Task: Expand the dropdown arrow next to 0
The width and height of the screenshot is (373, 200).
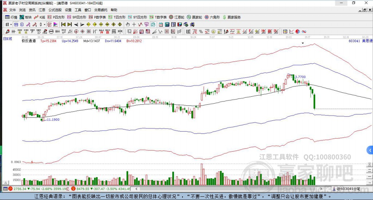Action: (44, 24)
